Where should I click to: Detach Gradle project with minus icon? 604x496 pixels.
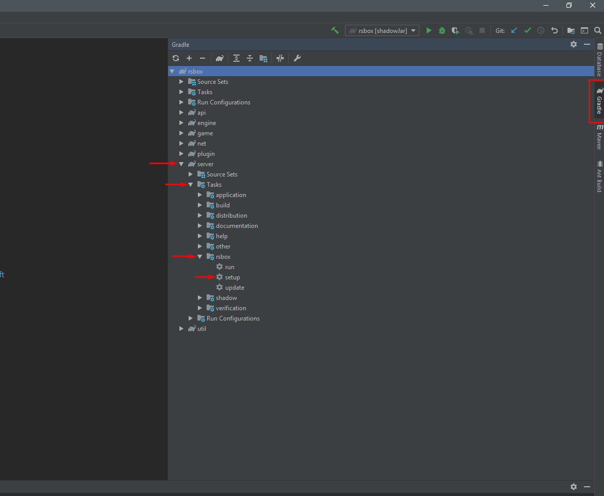pos(203,58)
